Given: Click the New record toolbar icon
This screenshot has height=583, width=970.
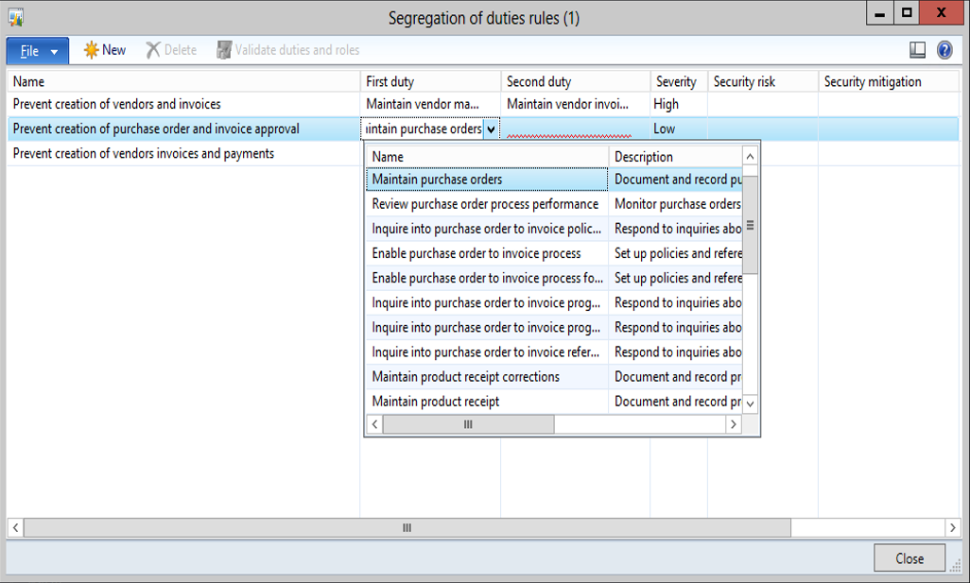Looking at the screenshot, I should click(91, 50).
